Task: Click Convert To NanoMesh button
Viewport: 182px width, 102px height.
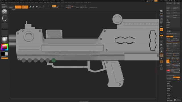Action: 173,76
